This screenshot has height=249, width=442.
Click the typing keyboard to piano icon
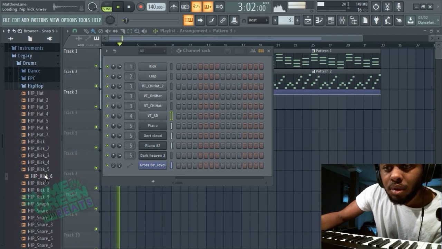[x=188, y=20]
